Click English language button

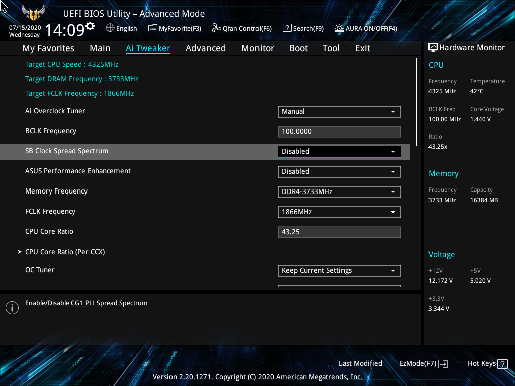[122, 28]
